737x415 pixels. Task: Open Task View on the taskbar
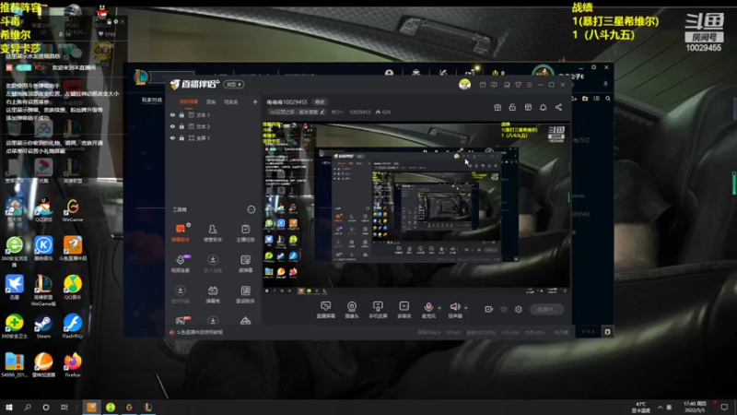click(64, 407)
